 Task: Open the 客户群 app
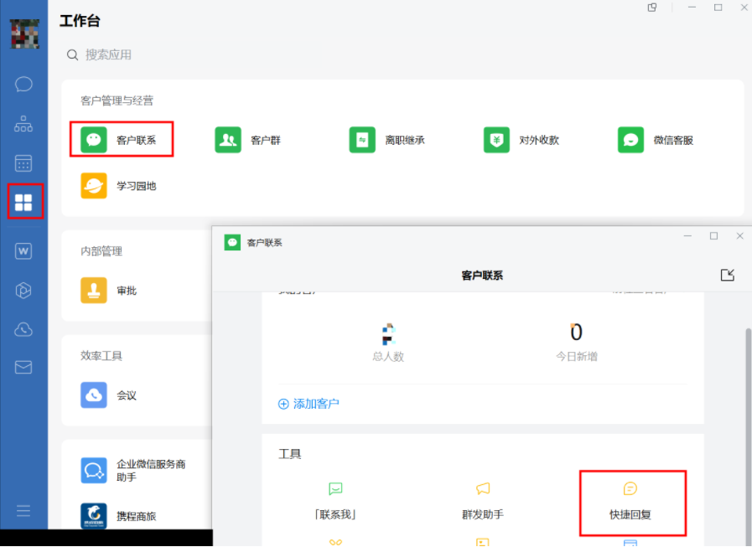(x=248, y=140)
